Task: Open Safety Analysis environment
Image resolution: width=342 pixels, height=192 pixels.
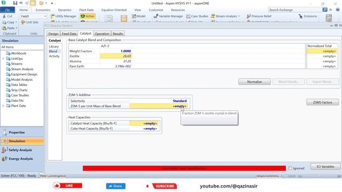Action: pos(22,150)
